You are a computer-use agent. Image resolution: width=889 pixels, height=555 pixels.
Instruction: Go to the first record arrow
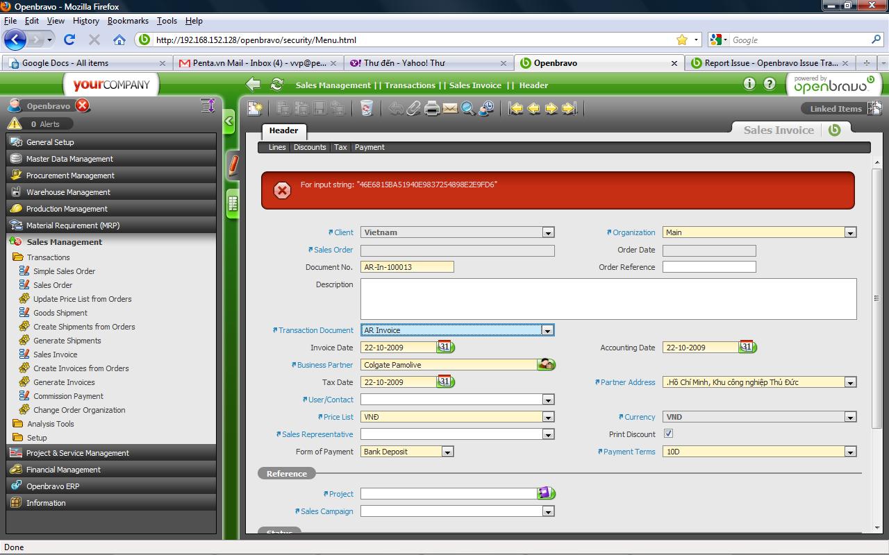click(x=515, y=108)
